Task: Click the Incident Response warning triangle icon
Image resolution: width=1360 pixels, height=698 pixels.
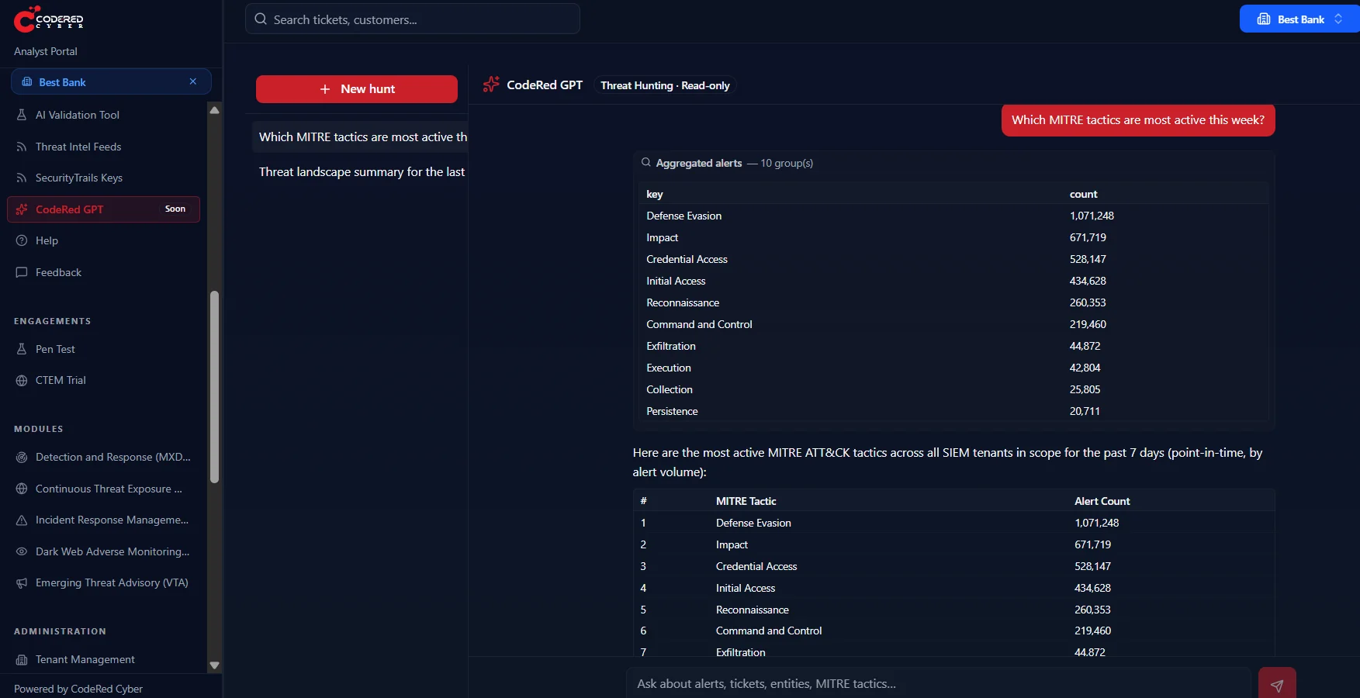Action: click(22, 520)
